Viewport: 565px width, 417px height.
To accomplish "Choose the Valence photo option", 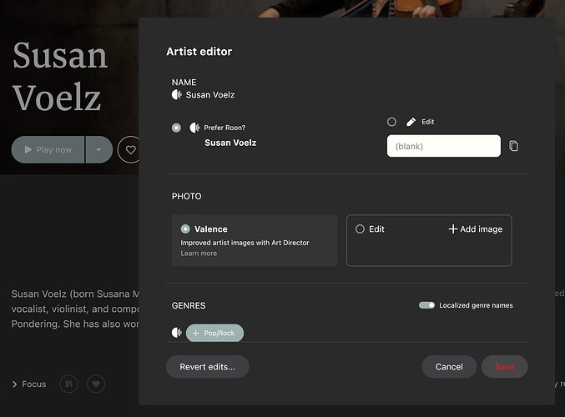I will point(185,229).
